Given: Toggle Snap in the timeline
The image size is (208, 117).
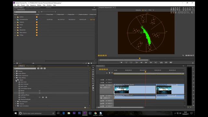Looking at the screenshot, I should coord(107,73).
